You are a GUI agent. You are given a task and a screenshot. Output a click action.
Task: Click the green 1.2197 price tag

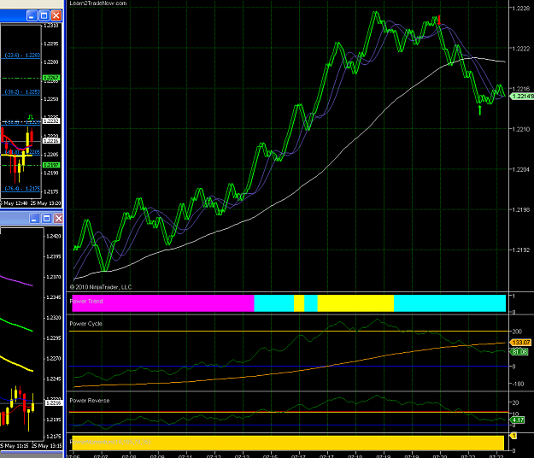coord(51,165)
